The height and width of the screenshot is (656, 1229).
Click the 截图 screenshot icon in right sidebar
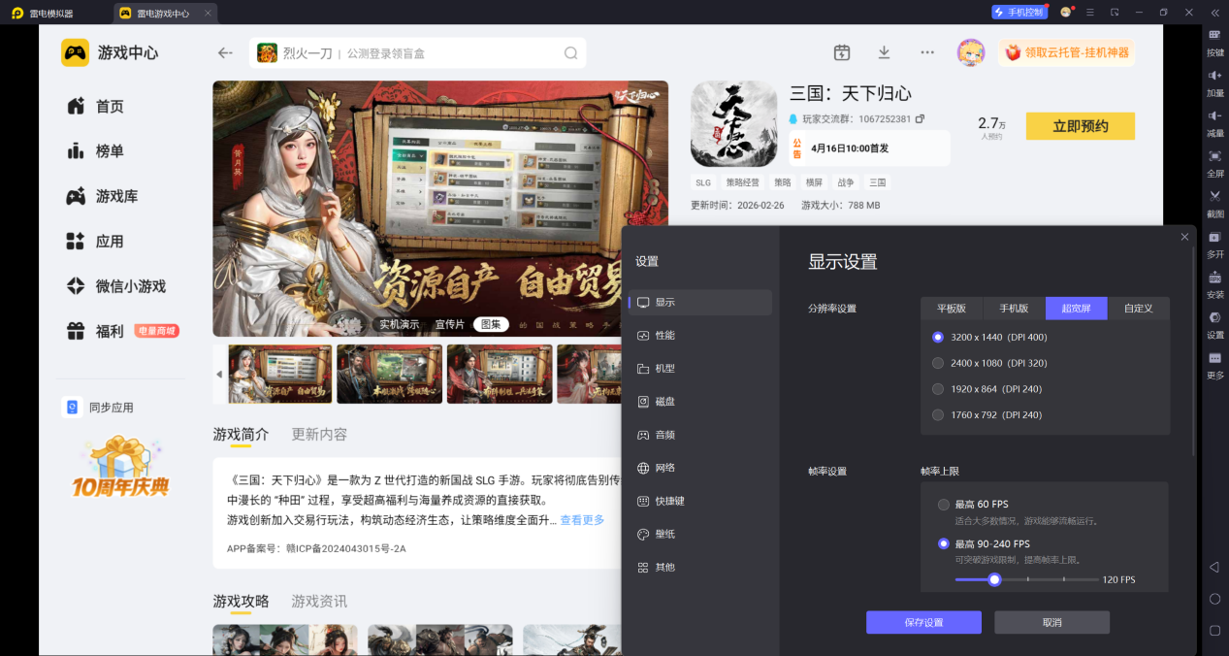click(x=1214, y=201)
